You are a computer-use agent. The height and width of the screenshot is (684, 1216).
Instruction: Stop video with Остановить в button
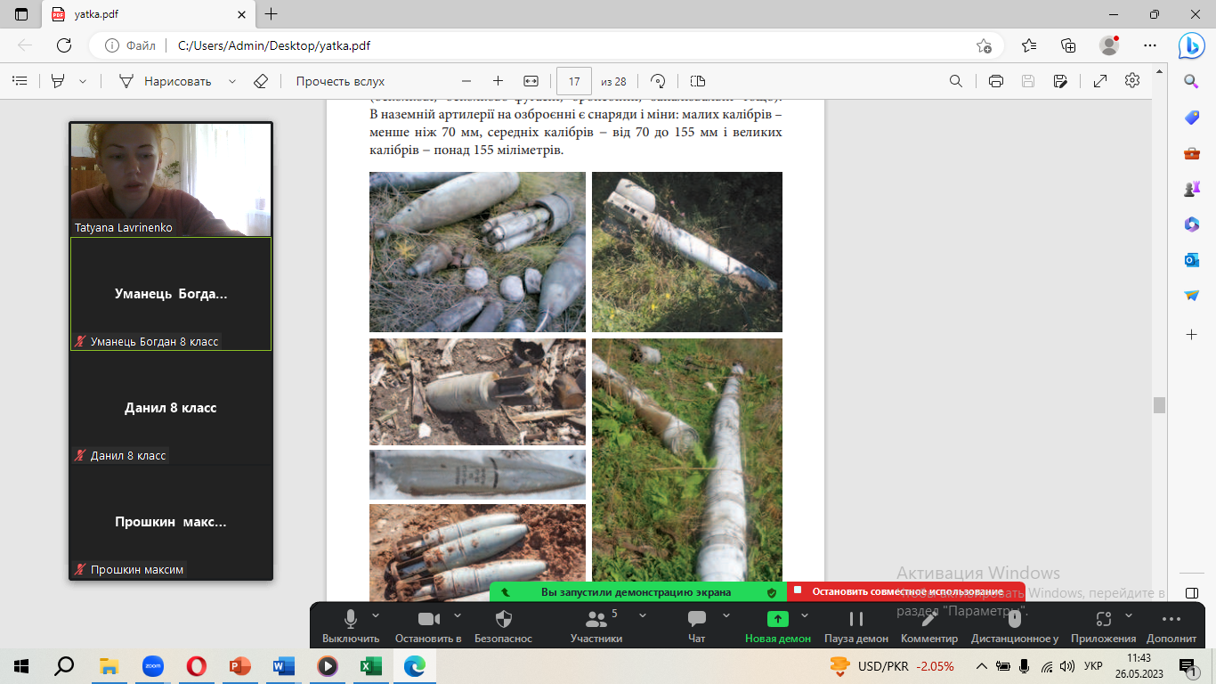[x=428, y=626]
